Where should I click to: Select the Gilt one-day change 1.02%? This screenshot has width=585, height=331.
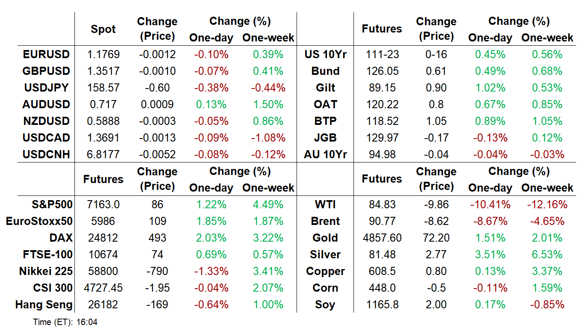pyautogui.click(x=490, y=88)
